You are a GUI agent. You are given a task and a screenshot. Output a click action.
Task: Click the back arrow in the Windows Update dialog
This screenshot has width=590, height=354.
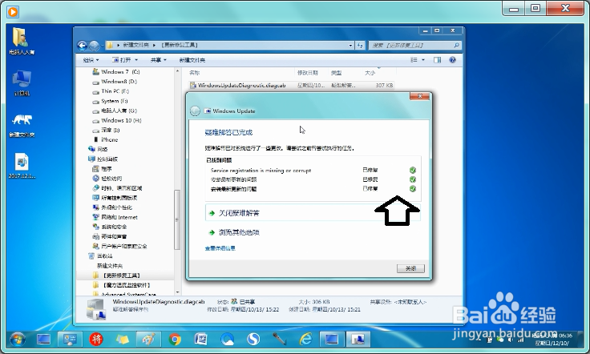[195, 111]
